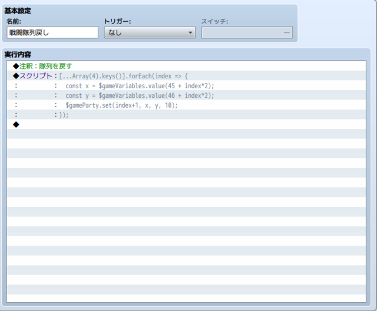This screenshot has height=311, width=377.
Task: Open the トリガー dropdown showing なし
Action: point(150,32)
